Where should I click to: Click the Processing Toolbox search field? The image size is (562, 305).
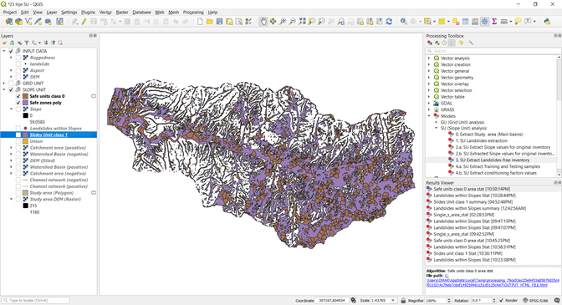tap(493, 51)
